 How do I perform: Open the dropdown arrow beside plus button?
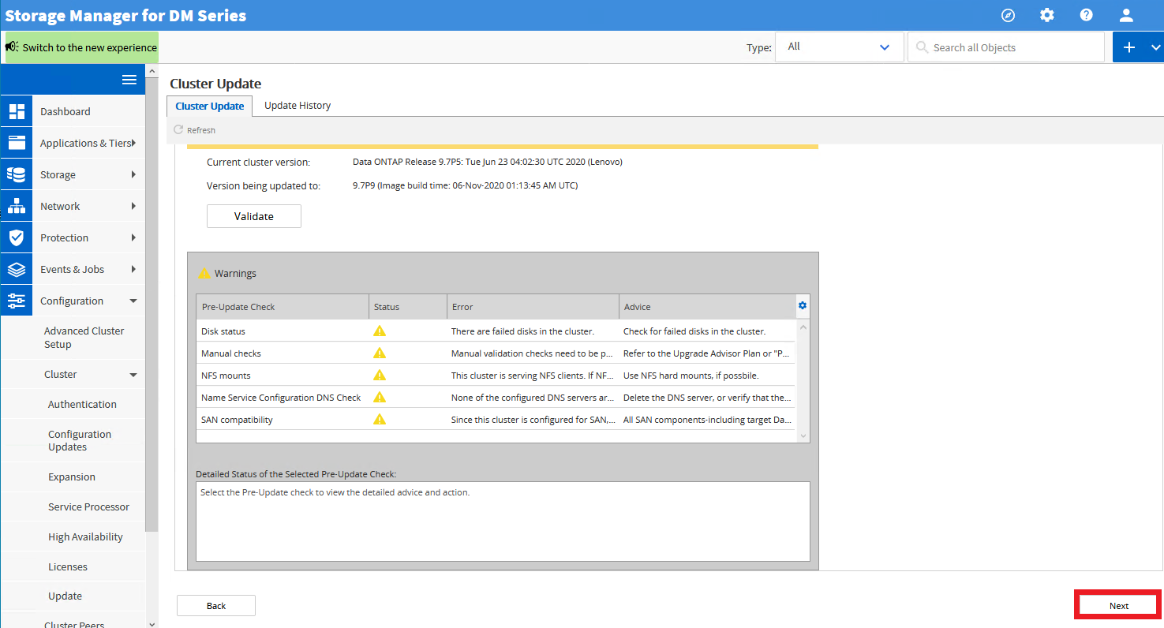point(1155,47)
